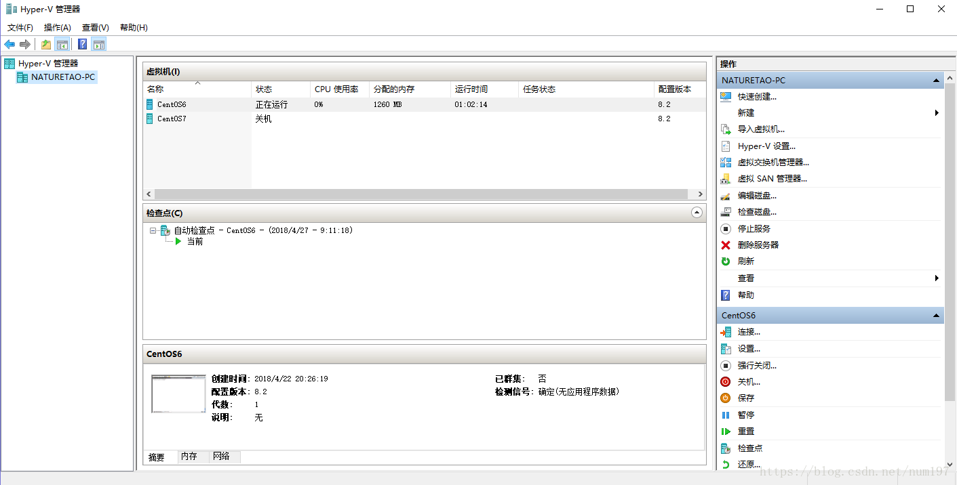957x485 pixels.
Task: Click the red X 删除服务器 icon
Action: [726, 245]
